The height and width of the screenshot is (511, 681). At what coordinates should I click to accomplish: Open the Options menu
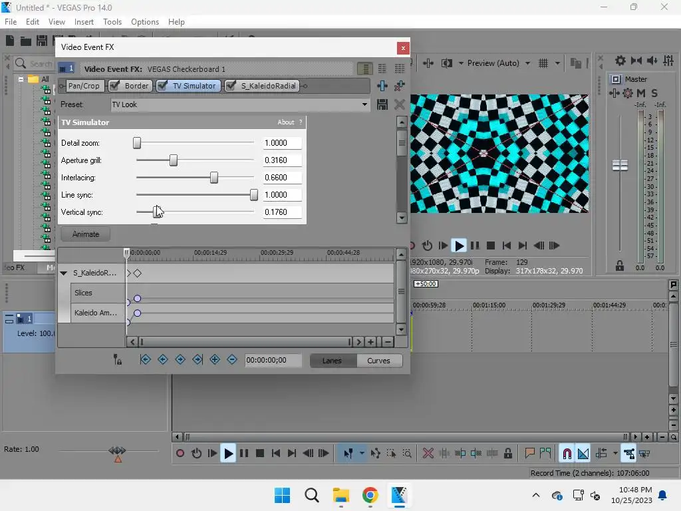click(144, 22)
